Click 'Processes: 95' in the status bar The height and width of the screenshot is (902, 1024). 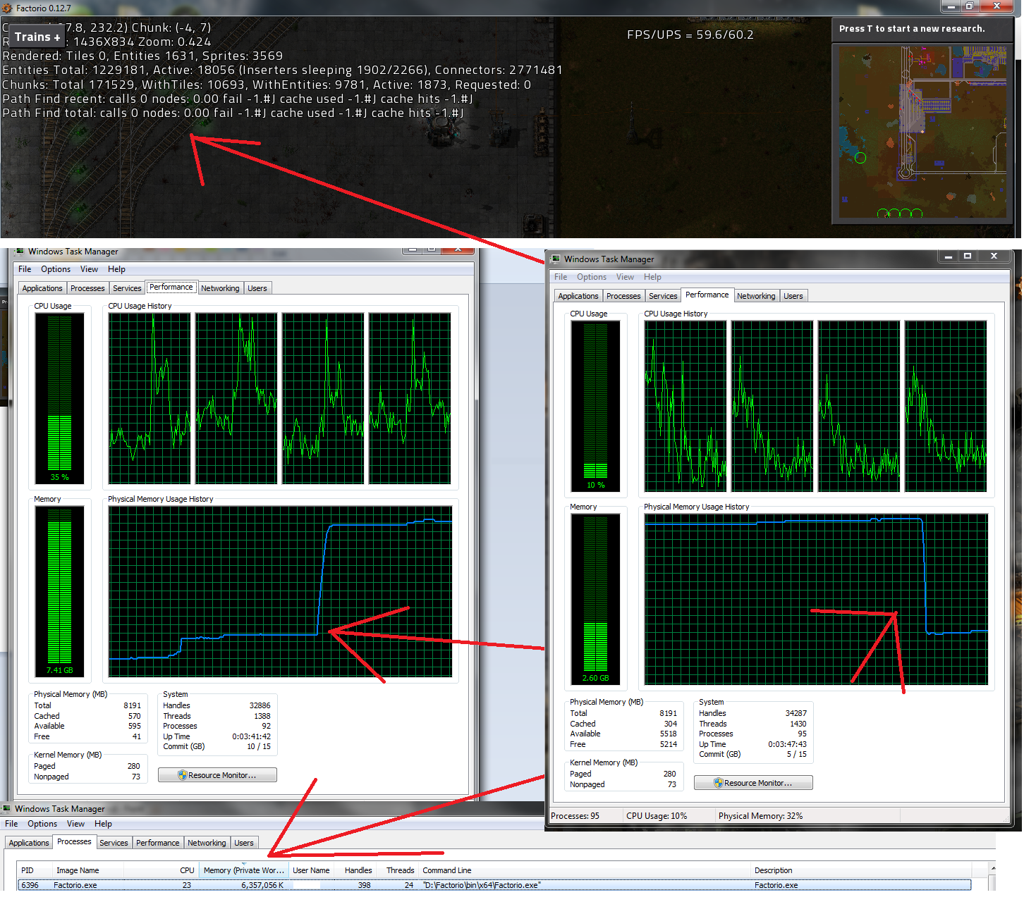click(575, 816)
